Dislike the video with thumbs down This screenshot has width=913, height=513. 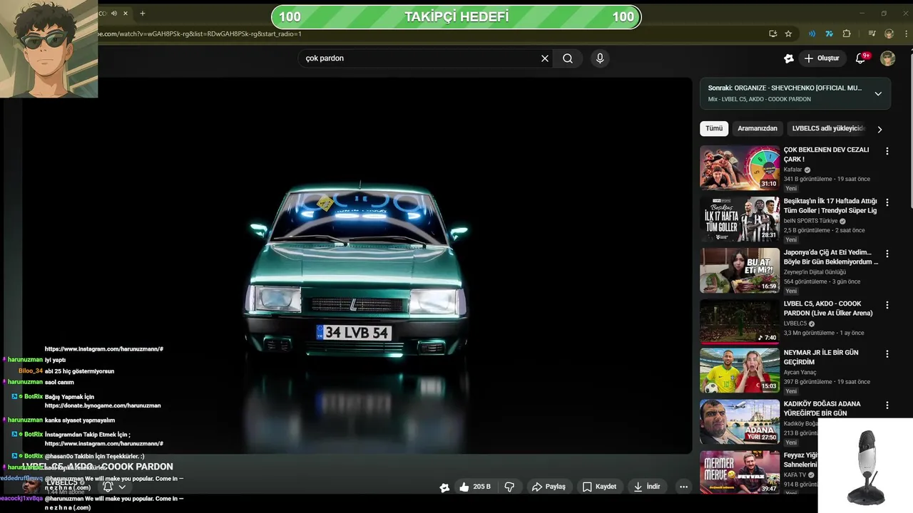pos(509,487)
